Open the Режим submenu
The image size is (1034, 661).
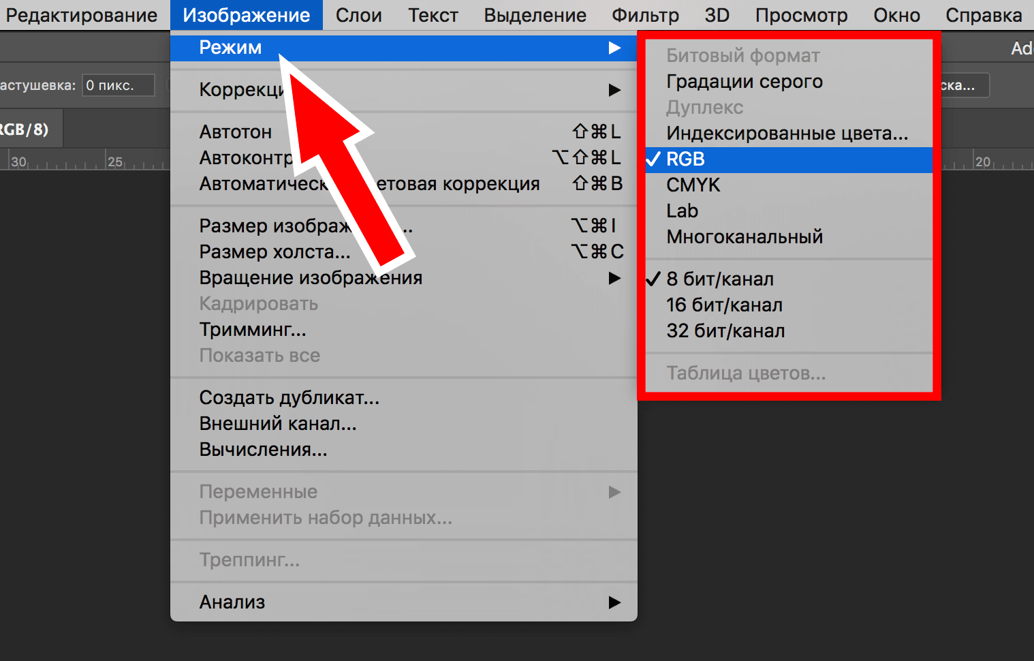coord(230,48)
